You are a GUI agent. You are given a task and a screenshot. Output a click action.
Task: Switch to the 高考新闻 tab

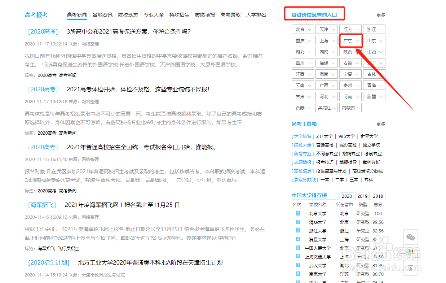77,15
